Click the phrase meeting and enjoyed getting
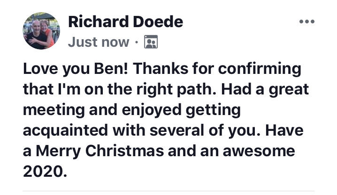This screenshot has width=337, height=195. pyautogui.click(x=132, y=110)
